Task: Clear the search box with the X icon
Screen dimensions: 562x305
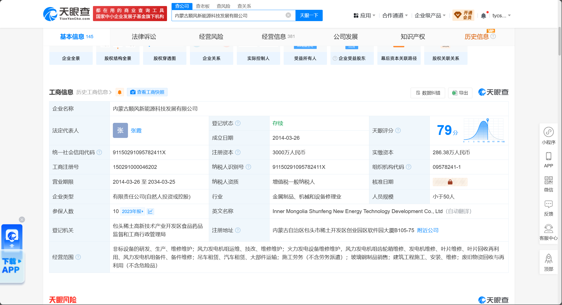Action: 288,15
